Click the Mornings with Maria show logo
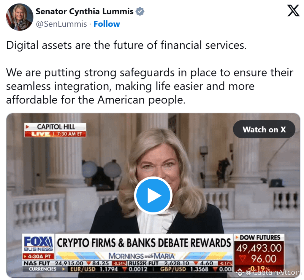 point(141,256)
